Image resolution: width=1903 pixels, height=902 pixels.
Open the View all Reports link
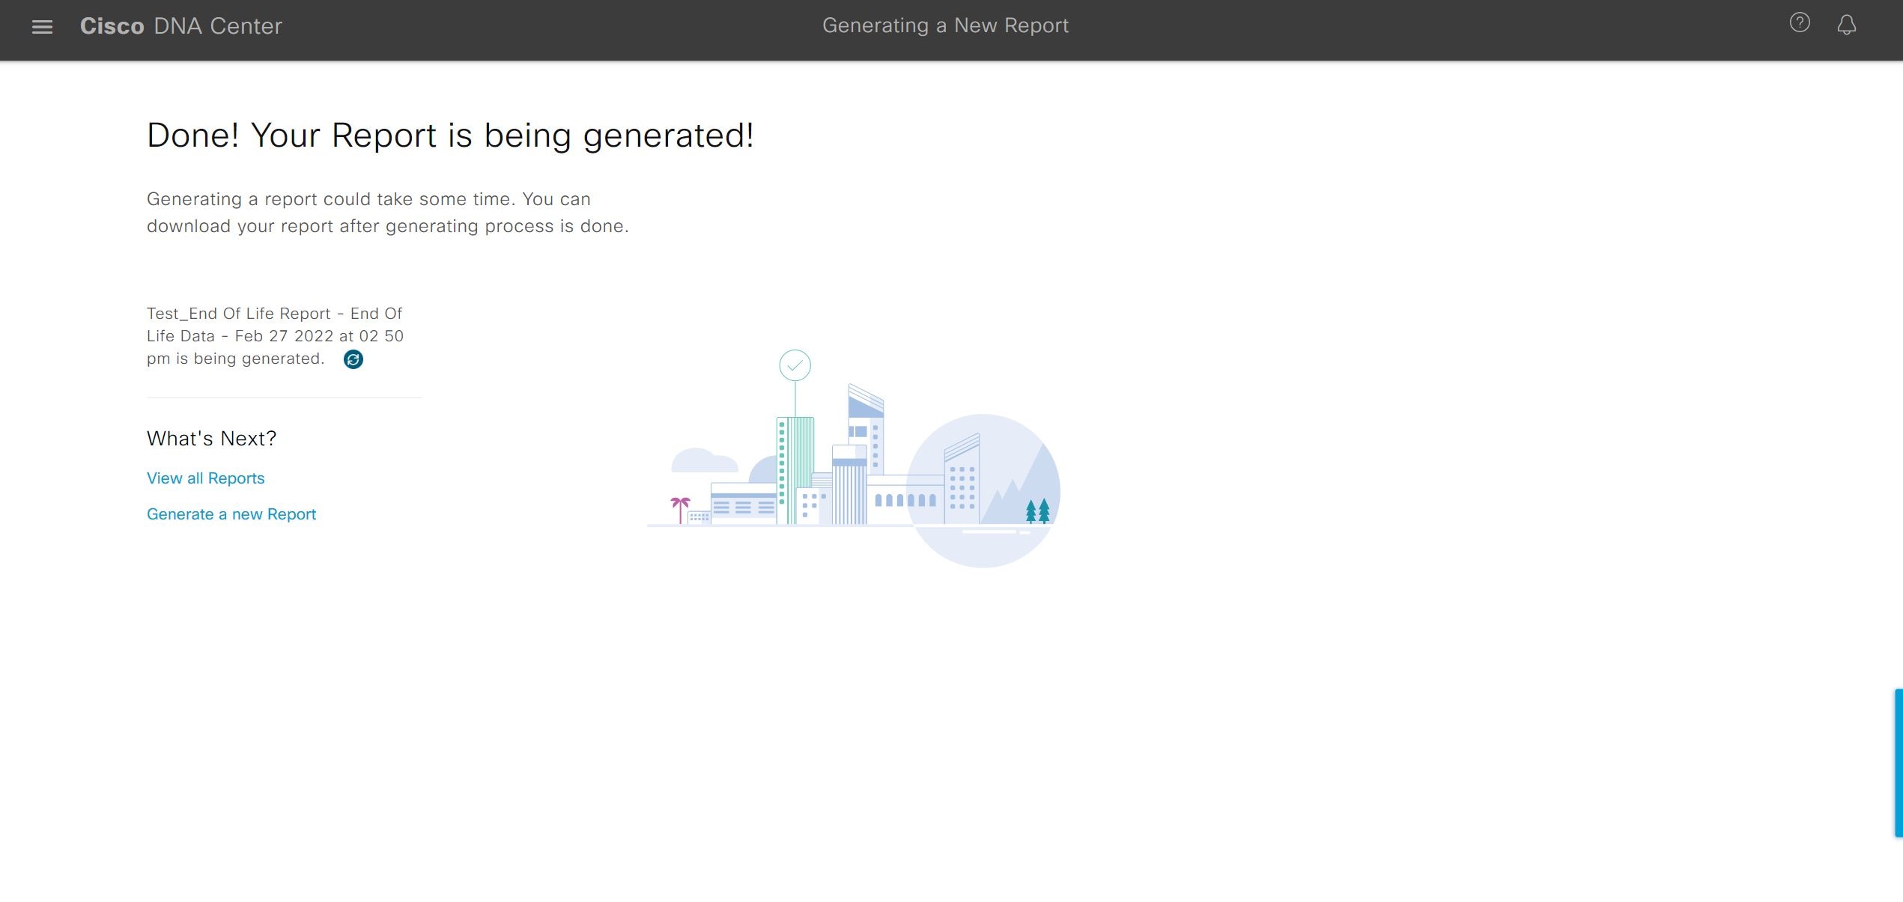click(x=205, y=478)
